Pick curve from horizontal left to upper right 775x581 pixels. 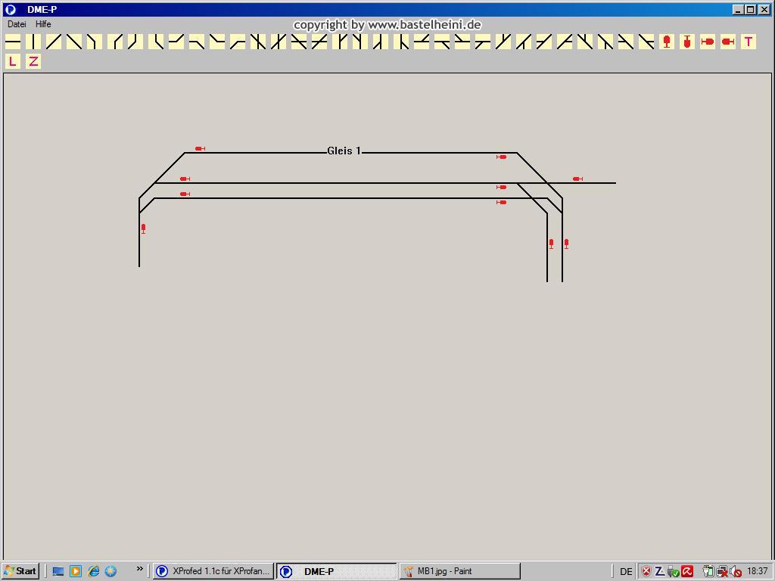click(x=176, y=42)
